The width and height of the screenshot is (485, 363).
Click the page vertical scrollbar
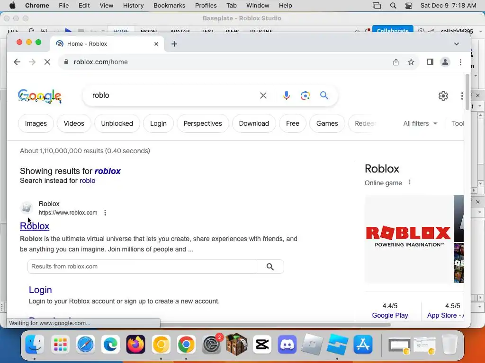tap(467, 93)
